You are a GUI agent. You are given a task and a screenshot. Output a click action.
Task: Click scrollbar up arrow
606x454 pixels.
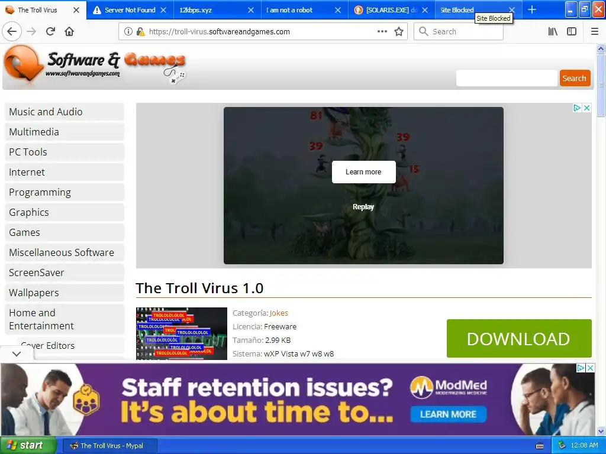(601, 48)
